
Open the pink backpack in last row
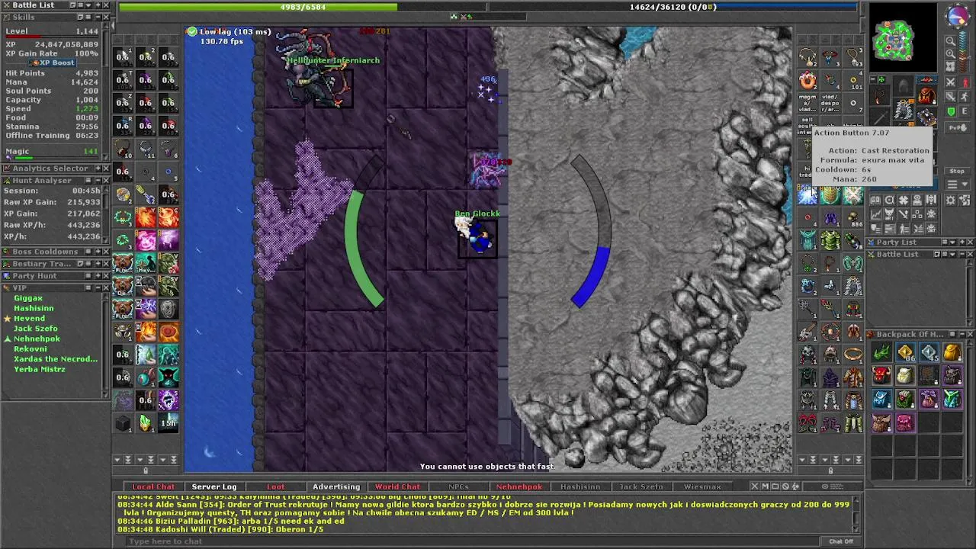(x=906, y=422)
